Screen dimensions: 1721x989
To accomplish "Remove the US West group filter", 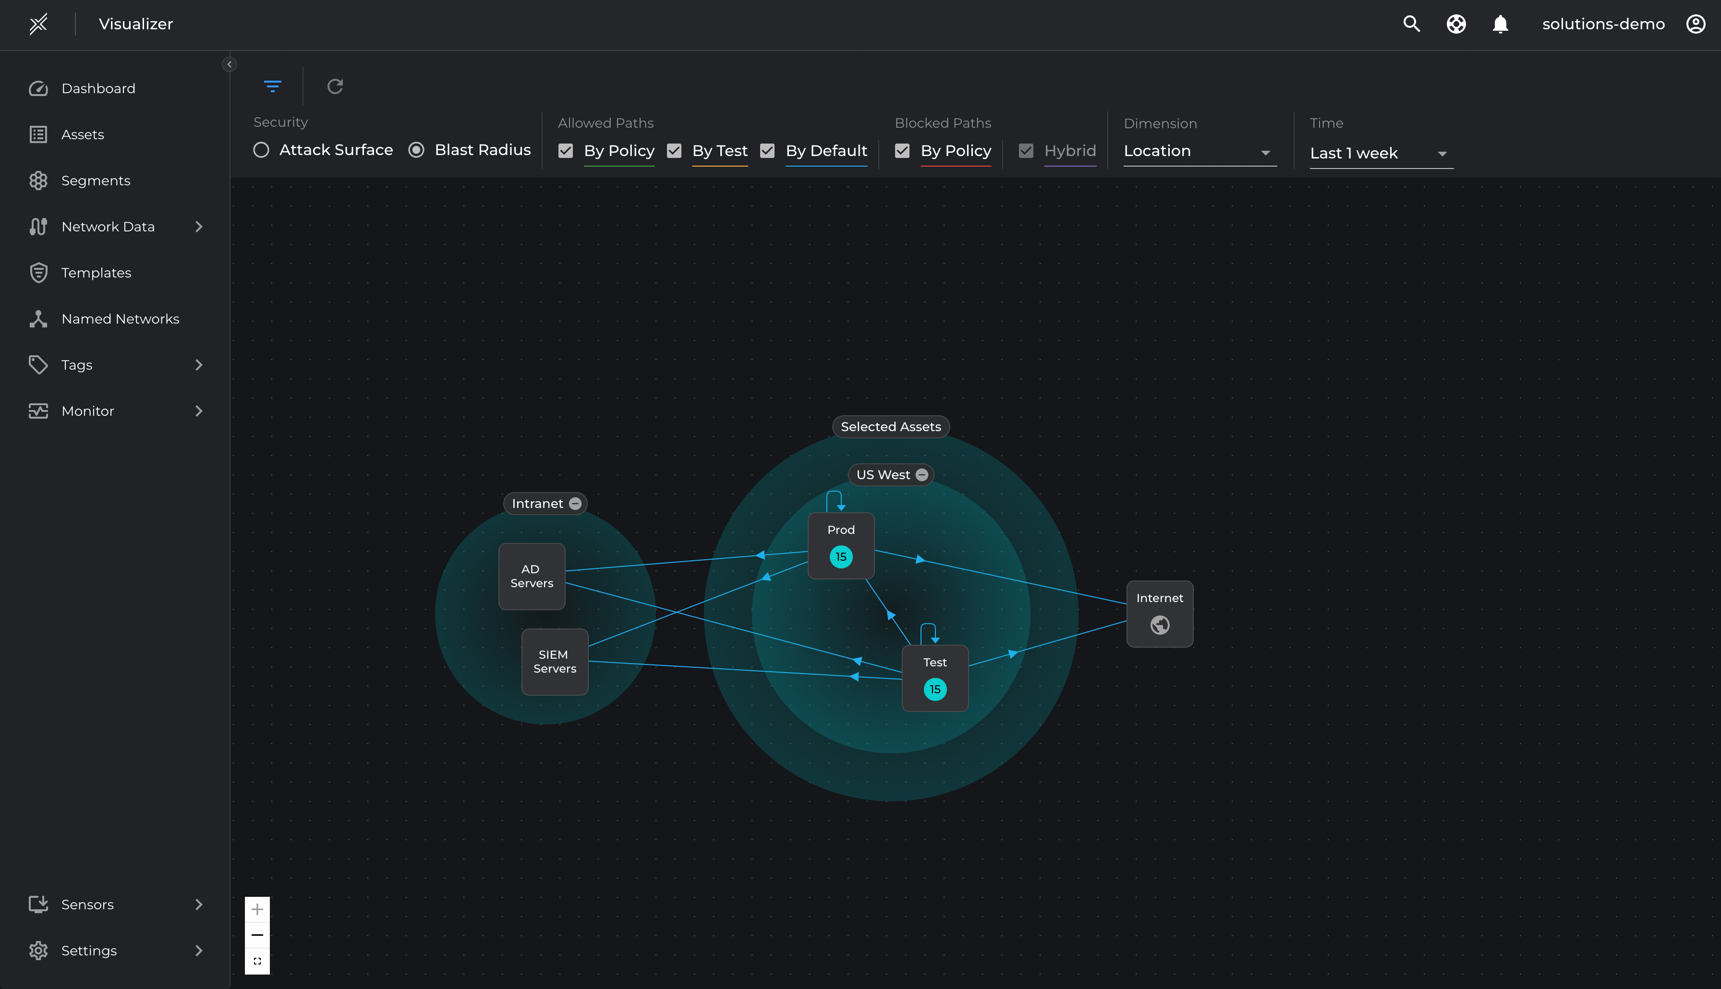I will coord(921,474).
